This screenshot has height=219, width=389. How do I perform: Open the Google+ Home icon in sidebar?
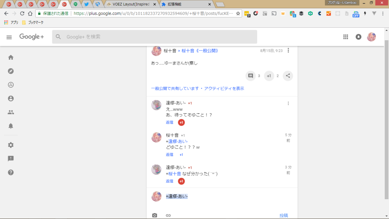(x=11, y=58)
